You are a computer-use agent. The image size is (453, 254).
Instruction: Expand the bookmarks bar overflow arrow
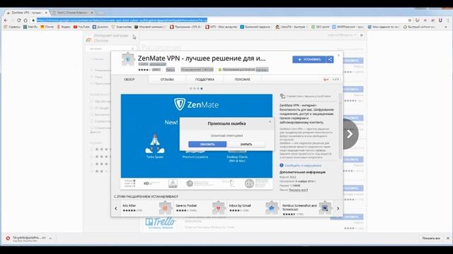446,27
